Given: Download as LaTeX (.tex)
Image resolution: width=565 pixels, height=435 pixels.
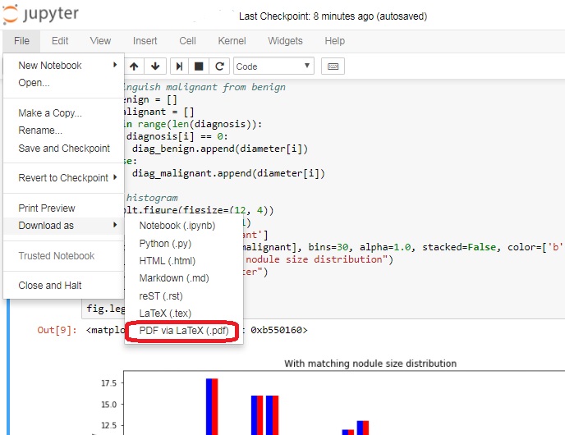Looking at the screenshot, I should [184, 314].
